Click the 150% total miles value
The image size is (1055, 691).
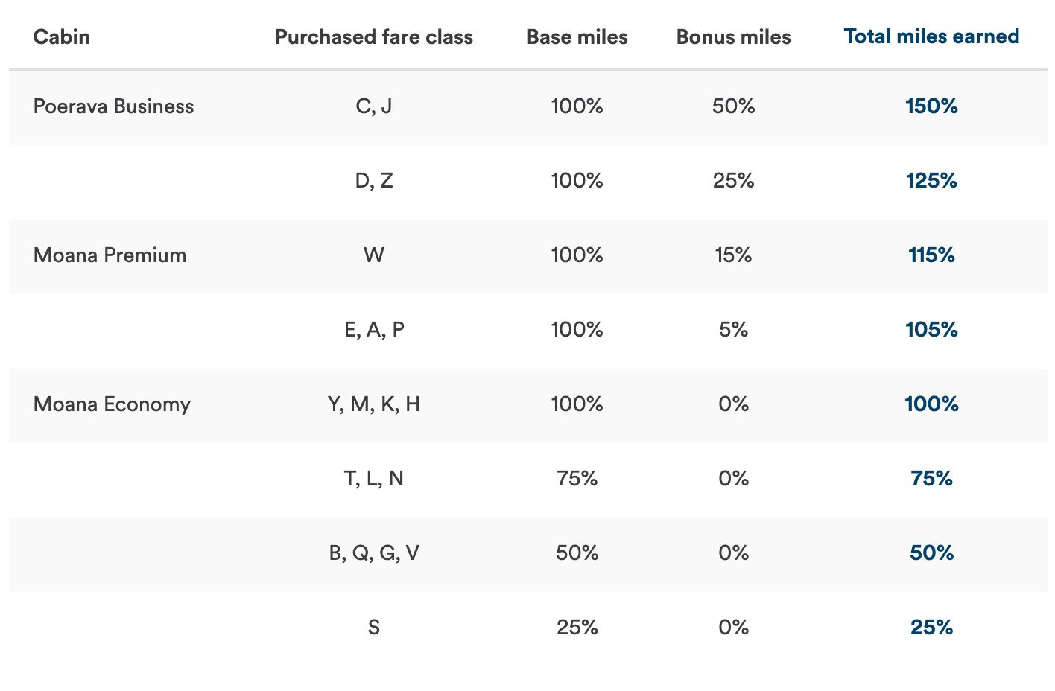coord(931,106)
